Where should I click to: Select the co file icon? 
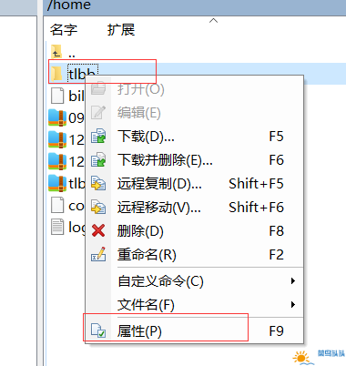click(x=57, y=205)
